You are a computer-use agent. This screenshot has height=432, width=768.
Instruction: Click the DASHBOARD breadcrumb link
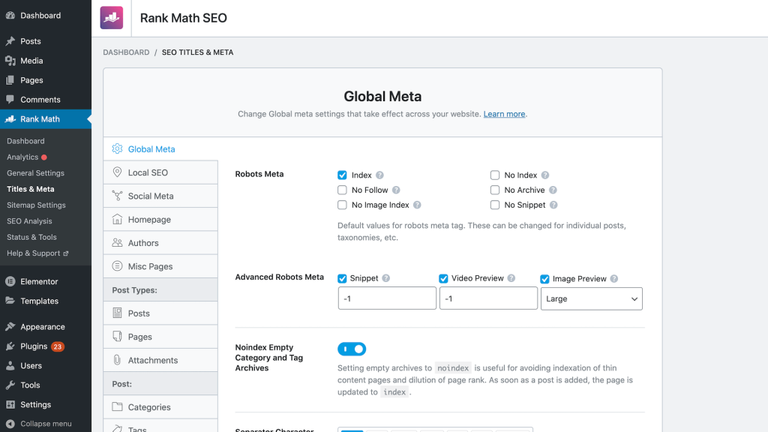point(126,52)
